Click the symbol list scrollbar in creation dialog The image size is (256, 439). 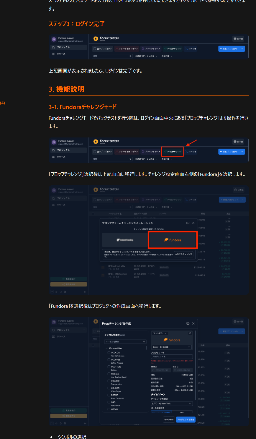(x=146, y=348)
